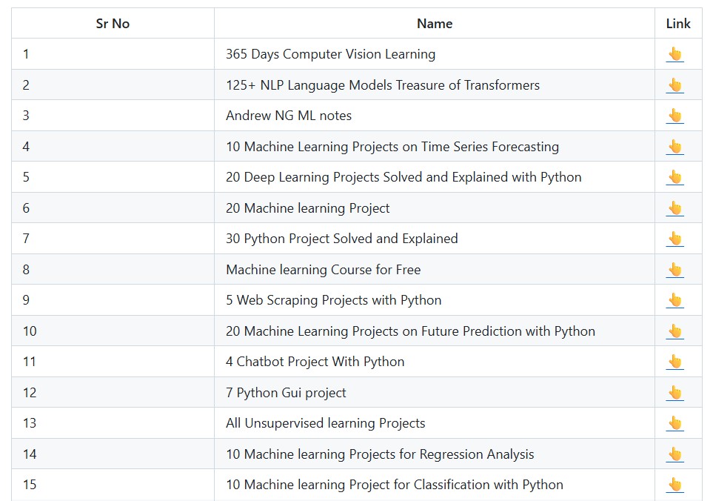Open the 20 Deep Learning Projects link icon
The height and width of the screenshot is (501, 713).
[674, 177]
